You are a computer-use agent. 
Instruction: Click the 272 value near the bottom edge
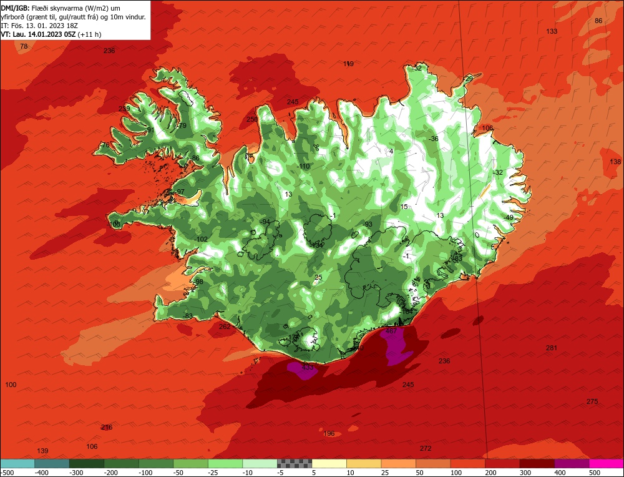pyautogui.click(x=426, y=448)
